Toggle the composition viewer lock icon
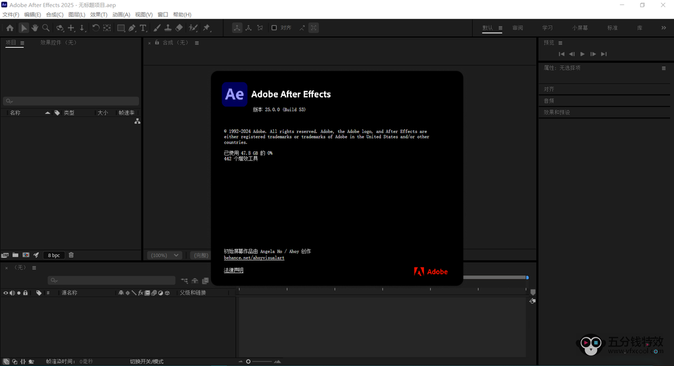Viewport: 674px width, 366px height. click(x=157, y=43)
